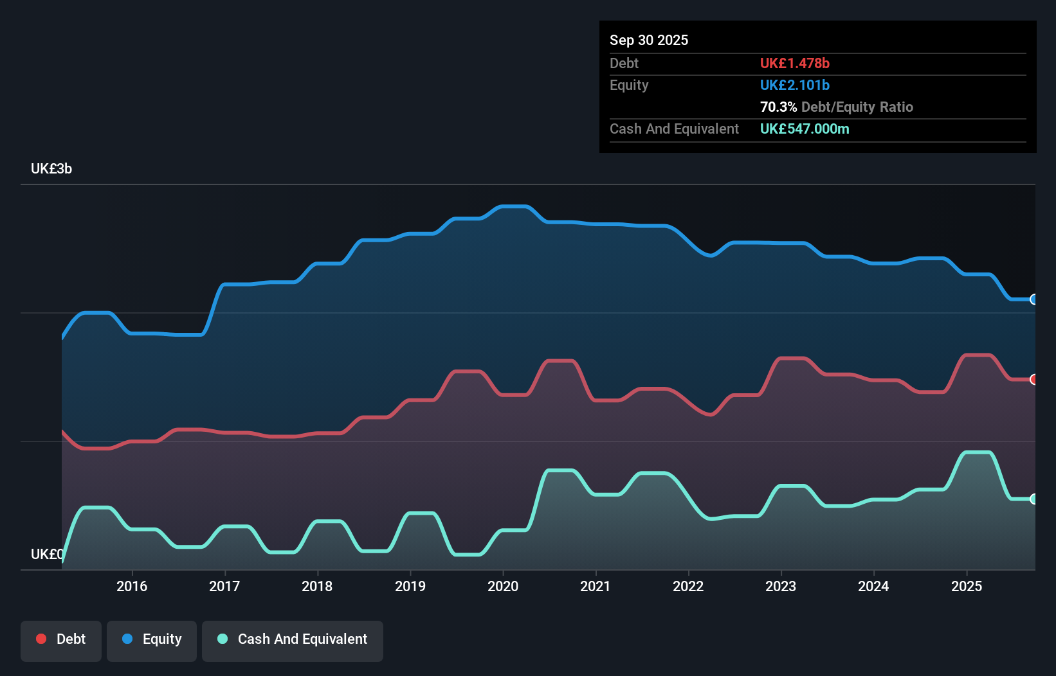Click the UK£547.000m cash value
The width and height of the screenshot is (1056, 676).
[805, 129]
